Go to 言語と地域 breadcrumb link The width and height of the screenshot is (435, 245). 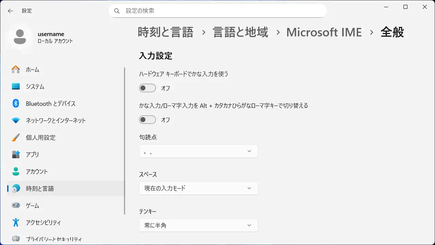(240, 32)
